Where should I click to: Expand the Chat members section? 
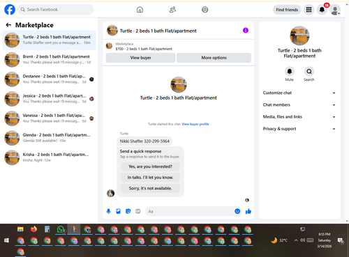[299, 105]
